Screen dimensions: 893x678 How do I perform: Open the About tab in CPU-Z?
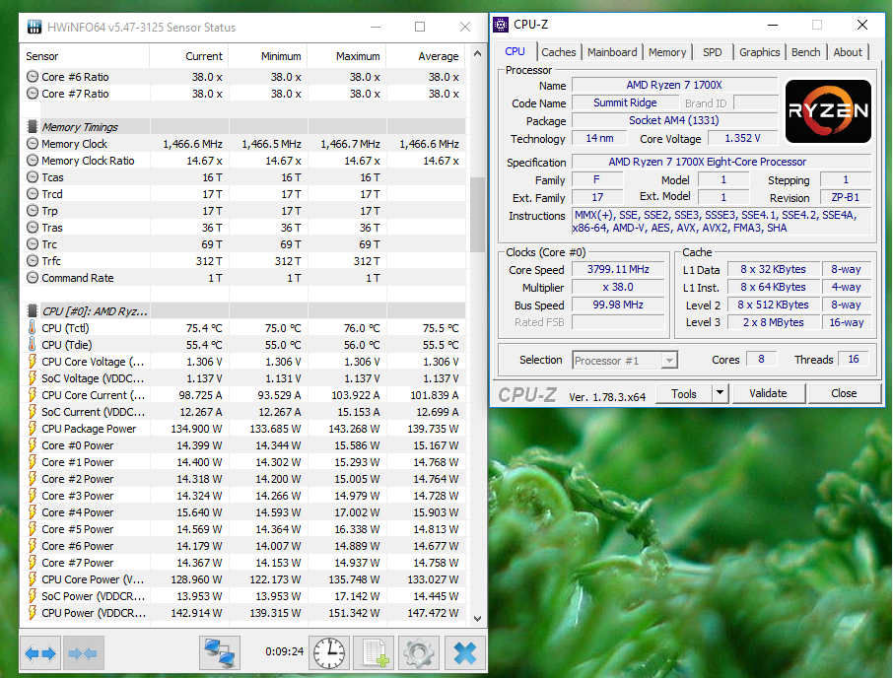pos(848,52)
